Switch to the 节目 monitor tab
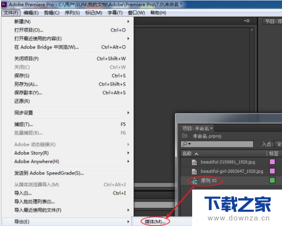Screen dimensions: 282x226 click(x=273, y=21)
